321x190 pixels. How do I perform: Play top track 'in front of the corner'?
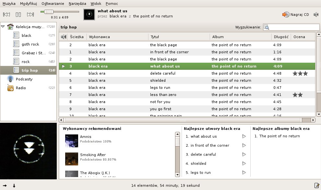click(x=244, y=145)
